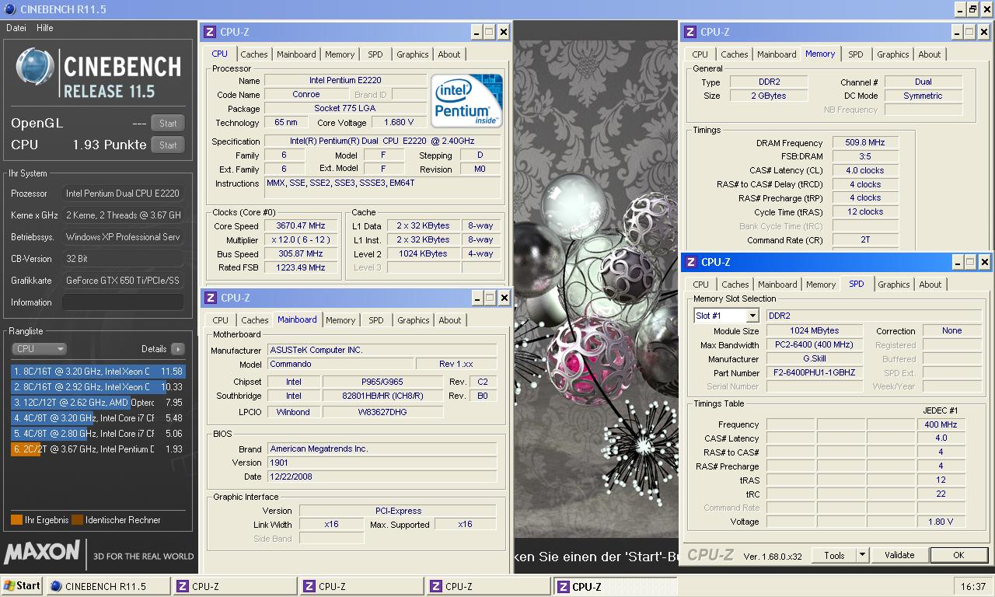This screenshot has width=995, height=597.
Task: Click motherboard model field Commando
Action: pyautogui.click(x=340, y=365)
